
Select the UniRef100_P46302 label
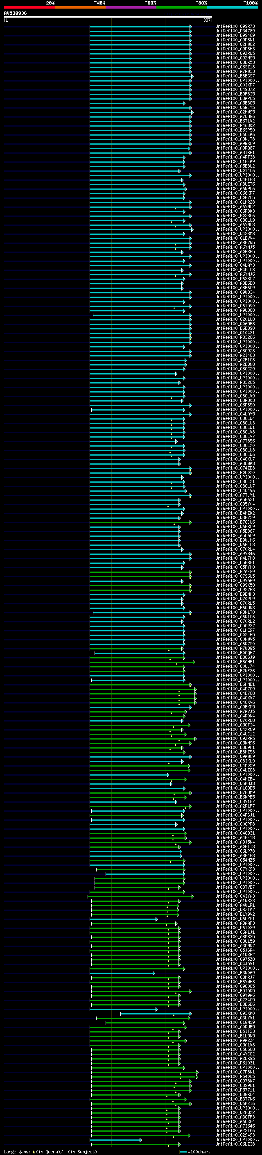tap(235, 125)
